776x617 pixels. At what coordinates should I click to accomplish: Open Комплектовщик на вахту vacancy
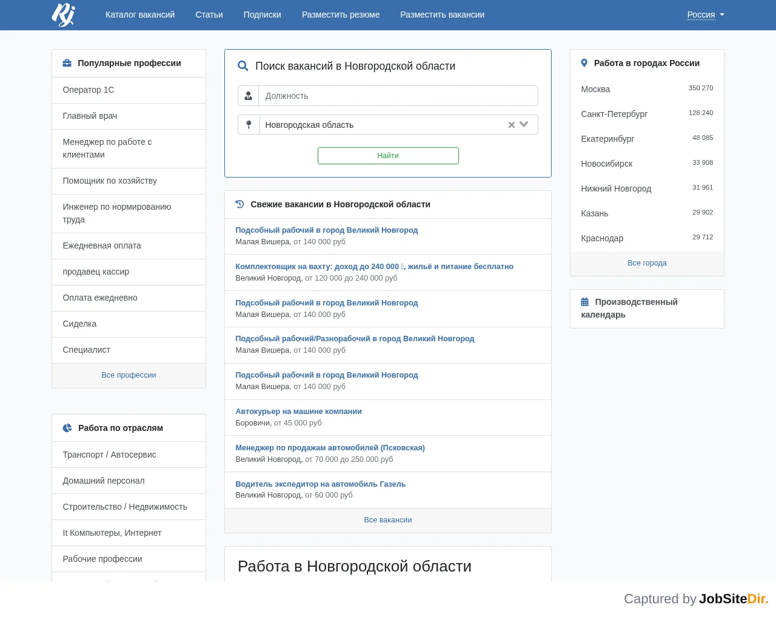point(374,267)
